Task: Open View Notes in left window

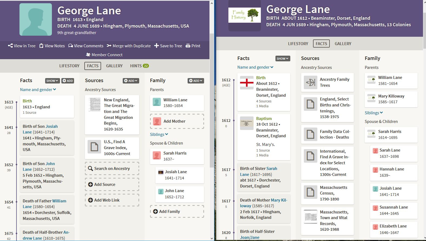Action: click(52, 46)
